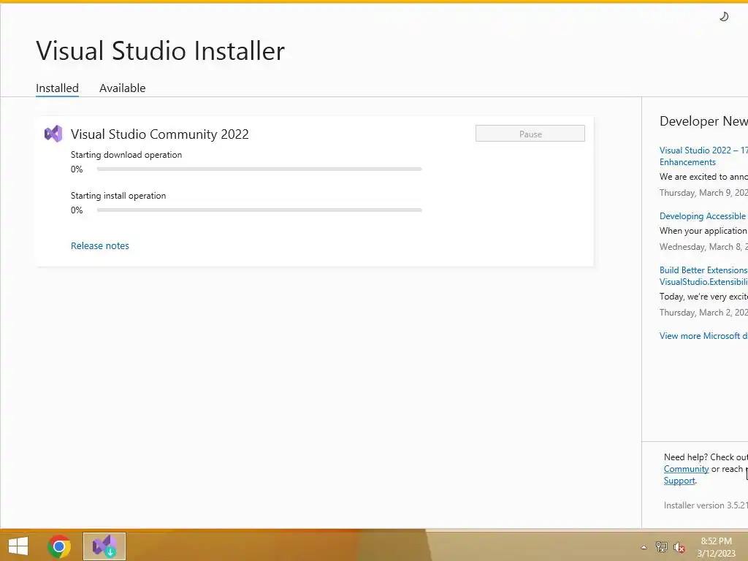Click the install operation progress bar
Viewport: 748px width, 561px height.
[259, 210]
